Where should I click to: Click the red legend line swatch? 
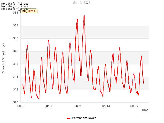pos(68,118)
